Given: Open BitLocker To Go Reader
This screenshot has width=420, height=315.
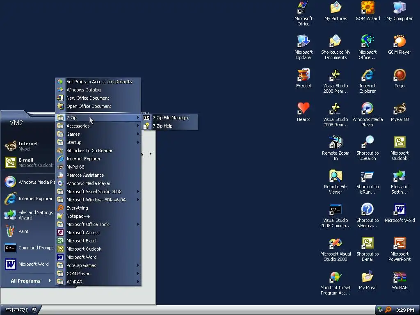Looking at the screenshot, I should [98, 151].
